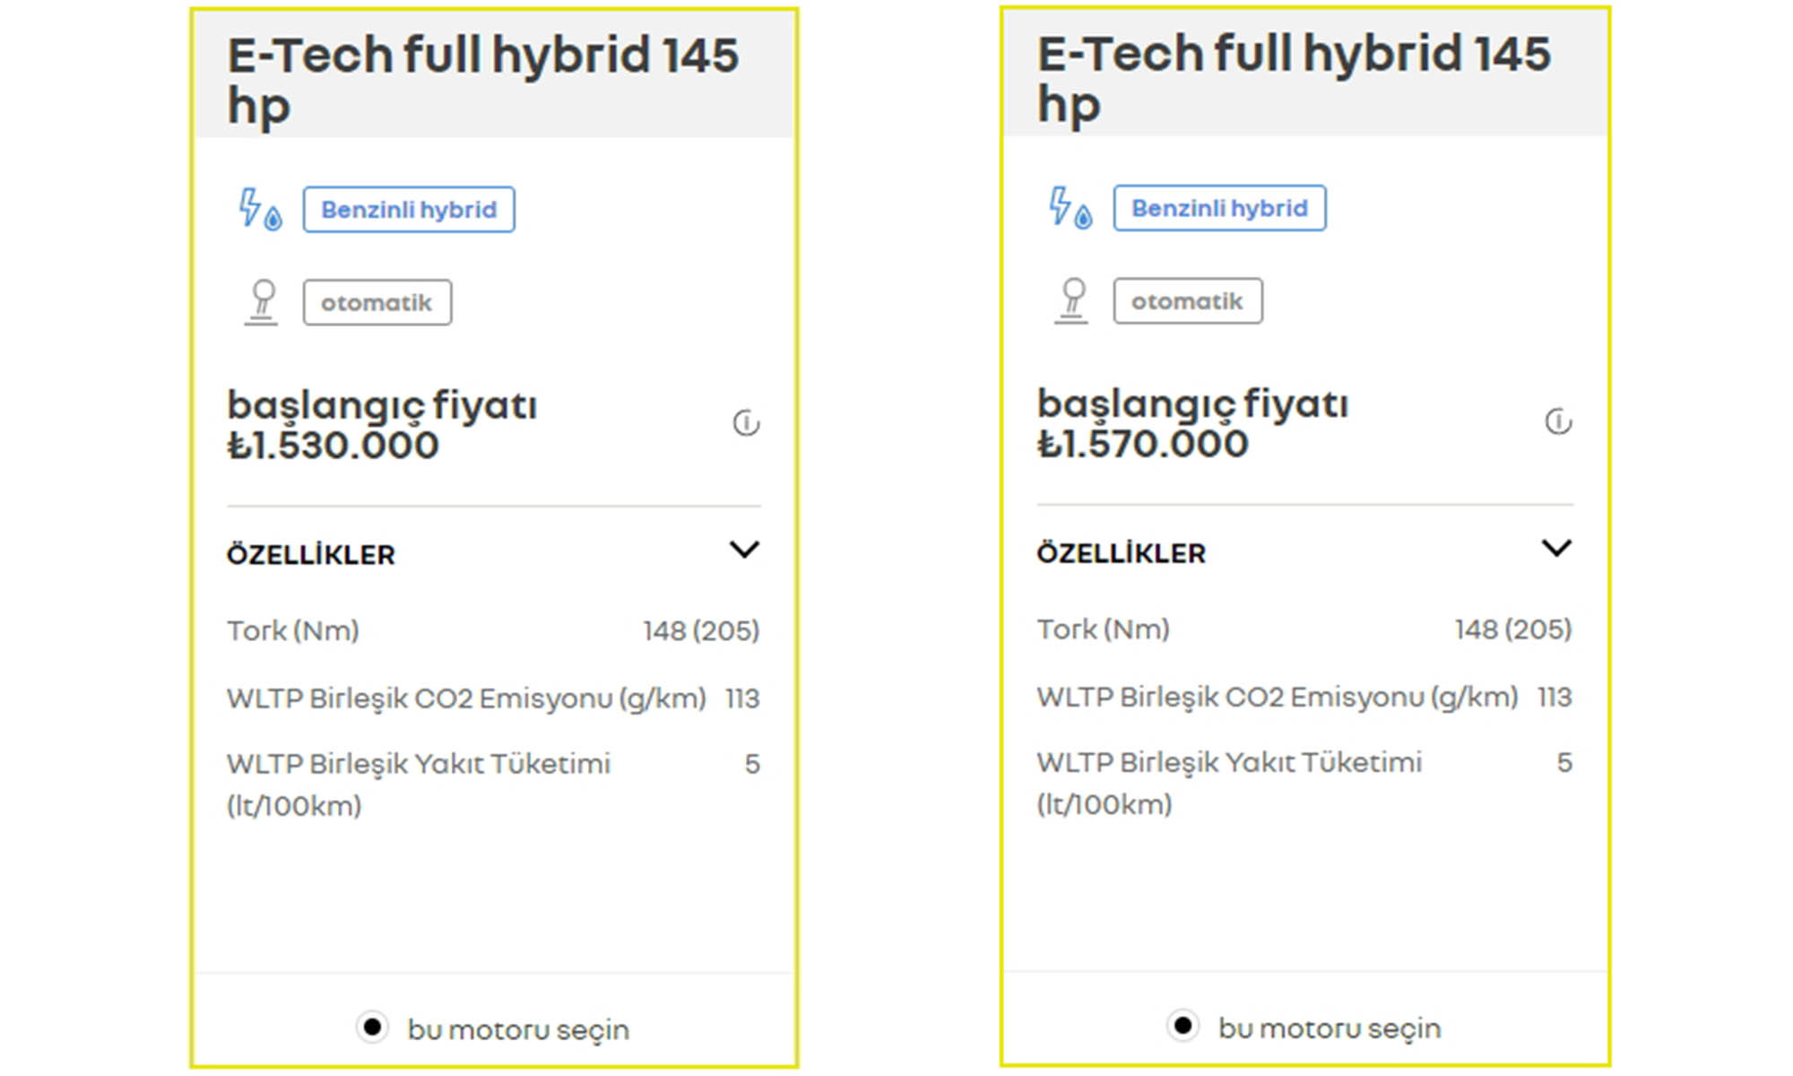Click "bu motoru seçin" label under ₺1.530.000 card

[518, 1029]
